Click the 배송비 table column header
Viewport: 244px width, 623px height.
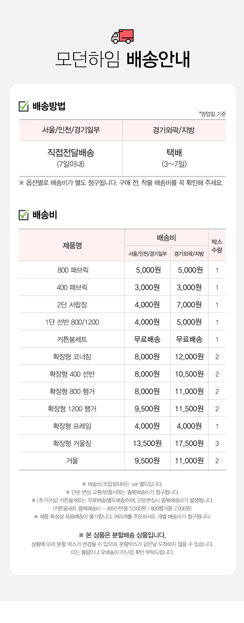coord(166,238)
